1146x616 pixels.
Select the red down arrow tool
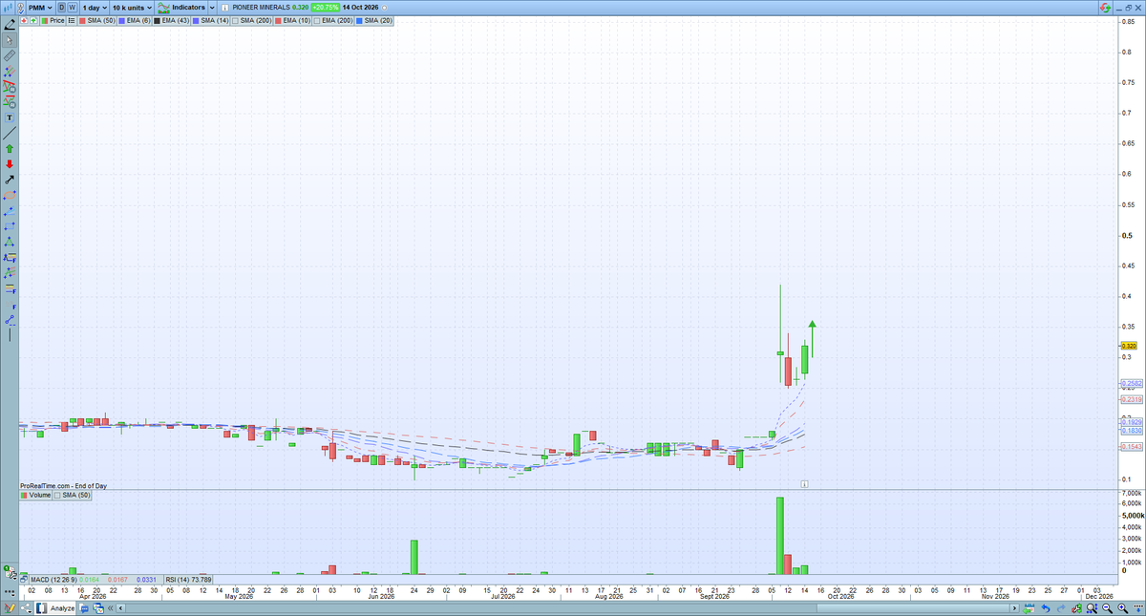[x=10, y=164]
